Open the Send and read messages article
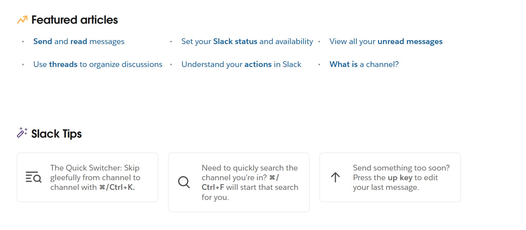This screenshot has width=526, height=230. pos(79,42)
